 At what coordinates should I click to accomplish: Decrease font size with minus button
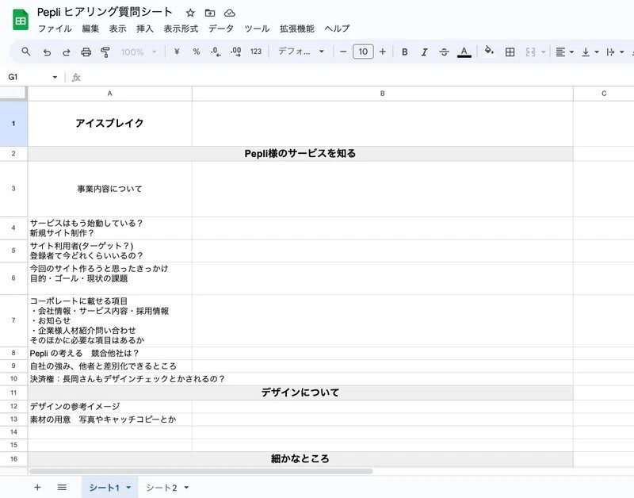point(343,52)
